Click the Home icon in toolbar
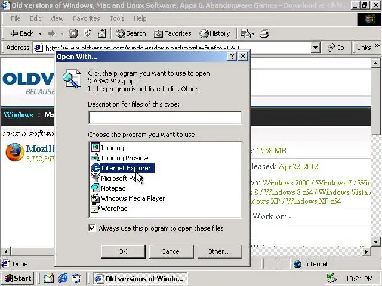 102,33
